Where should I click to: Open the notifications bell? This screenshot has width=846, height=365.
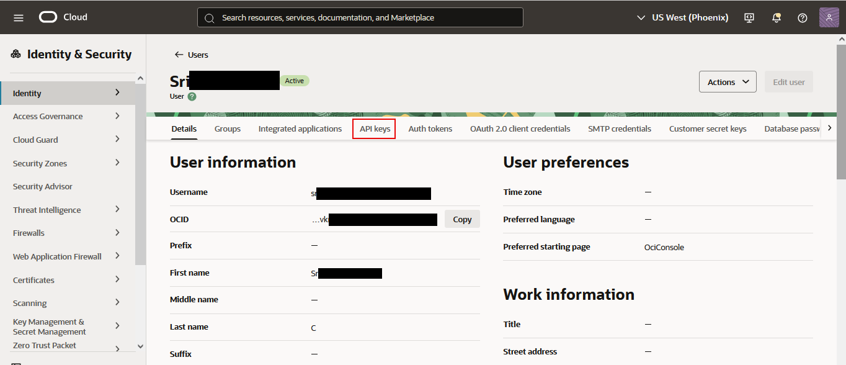[x=776, y=17]
